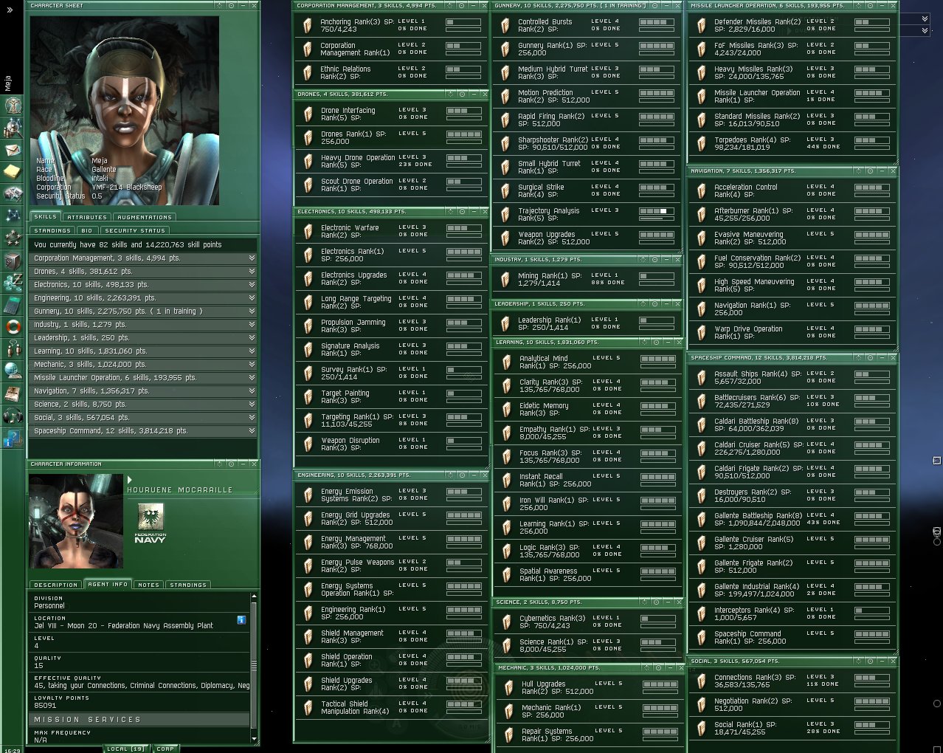Image resolution: width=943 pixels, height=753 pixels.
Task: Open the yellow Notepad sidebar icon
Action: pyautogui.click(x=13, y=172)
